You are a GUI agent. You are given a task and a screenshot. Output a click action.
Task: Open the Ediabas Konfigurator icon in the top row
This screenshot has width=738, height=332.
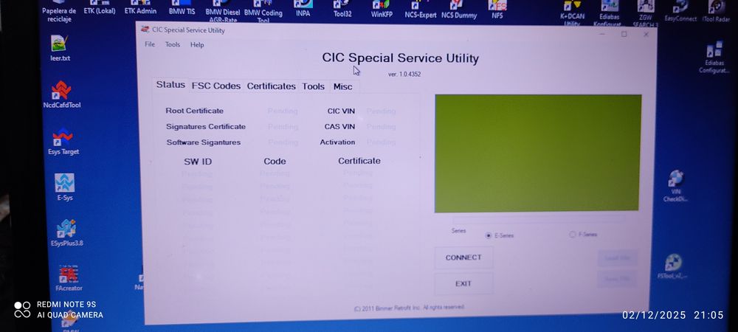pos(610,13)
